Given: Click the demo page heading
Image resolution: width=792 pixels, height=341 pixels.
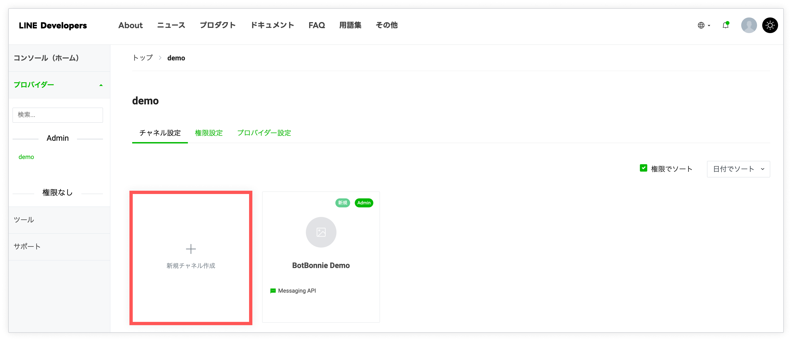Looking at the screenshot, I should (145, 101).
